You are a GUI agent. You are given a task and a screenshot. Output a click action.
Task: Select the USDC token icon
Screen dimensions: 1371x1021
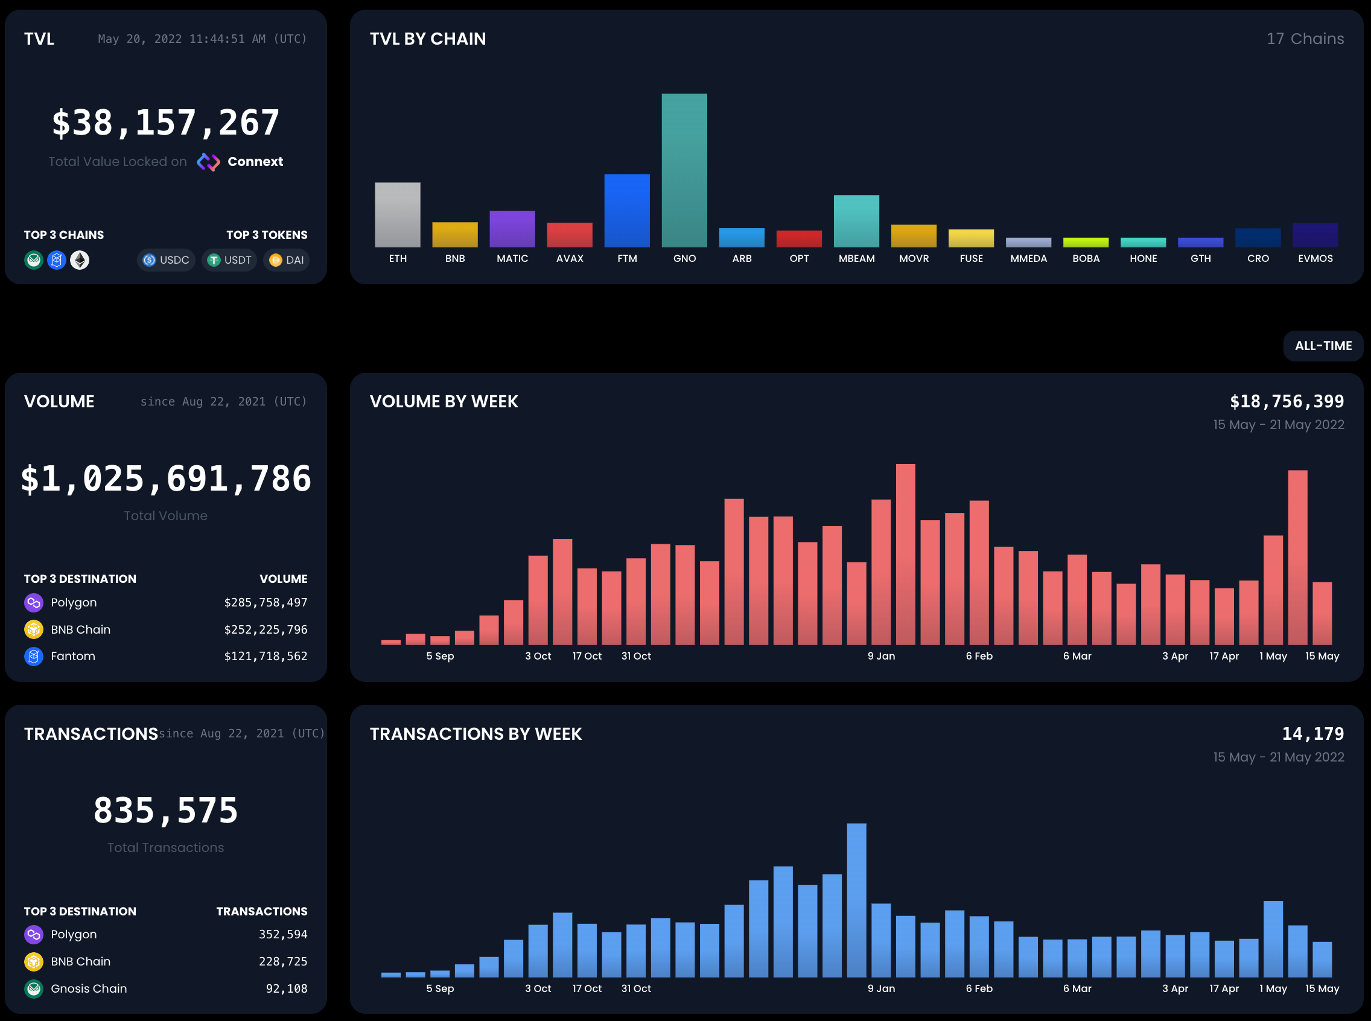point(149,260)
